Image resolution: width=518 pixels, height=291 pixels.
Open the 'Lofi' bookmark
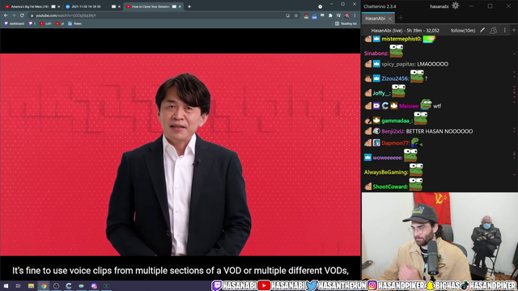coord(45,23)
